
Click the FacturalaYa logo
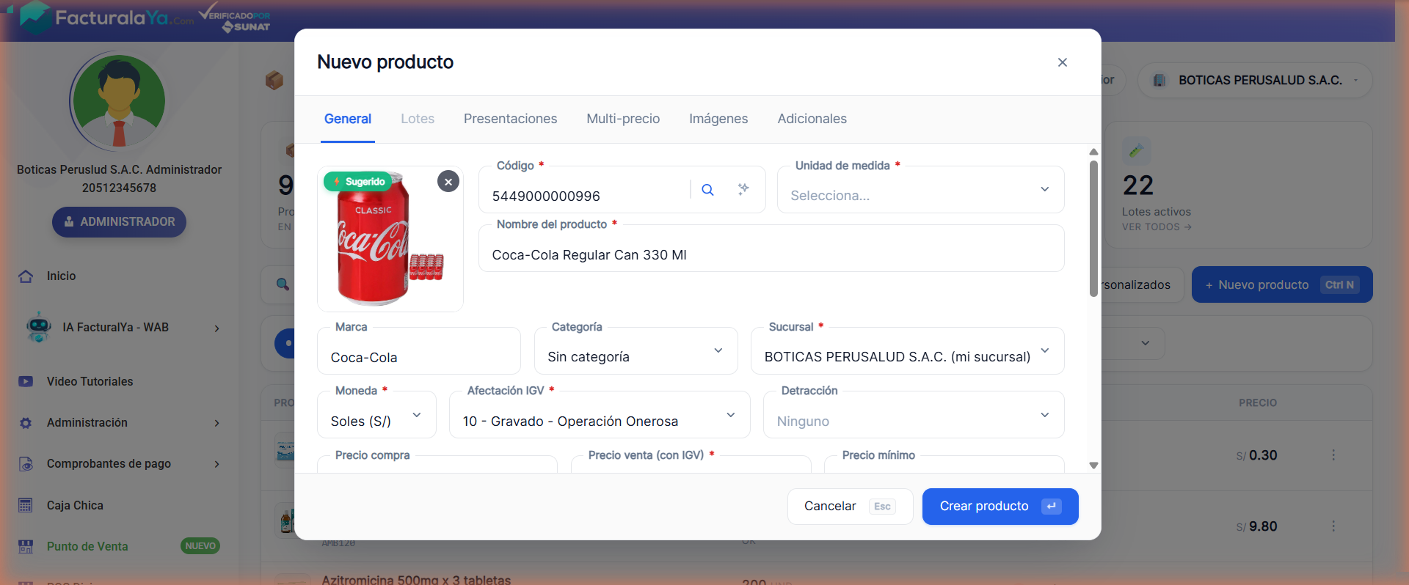(107, 18)
